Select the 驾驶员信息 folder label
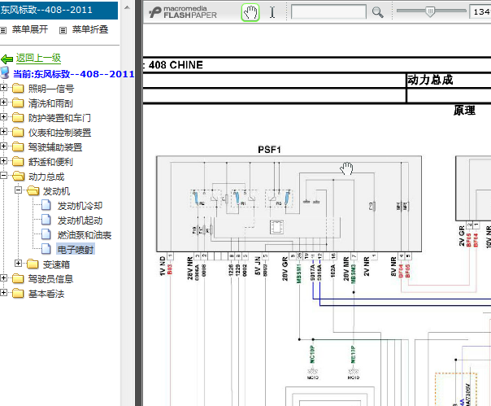491x406 pixels. click(x=50, y=279)
